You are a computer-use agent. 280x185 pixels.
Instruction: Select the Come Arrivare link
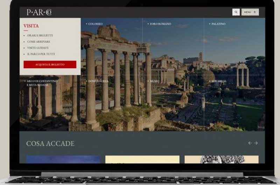[x=38, y=42]
